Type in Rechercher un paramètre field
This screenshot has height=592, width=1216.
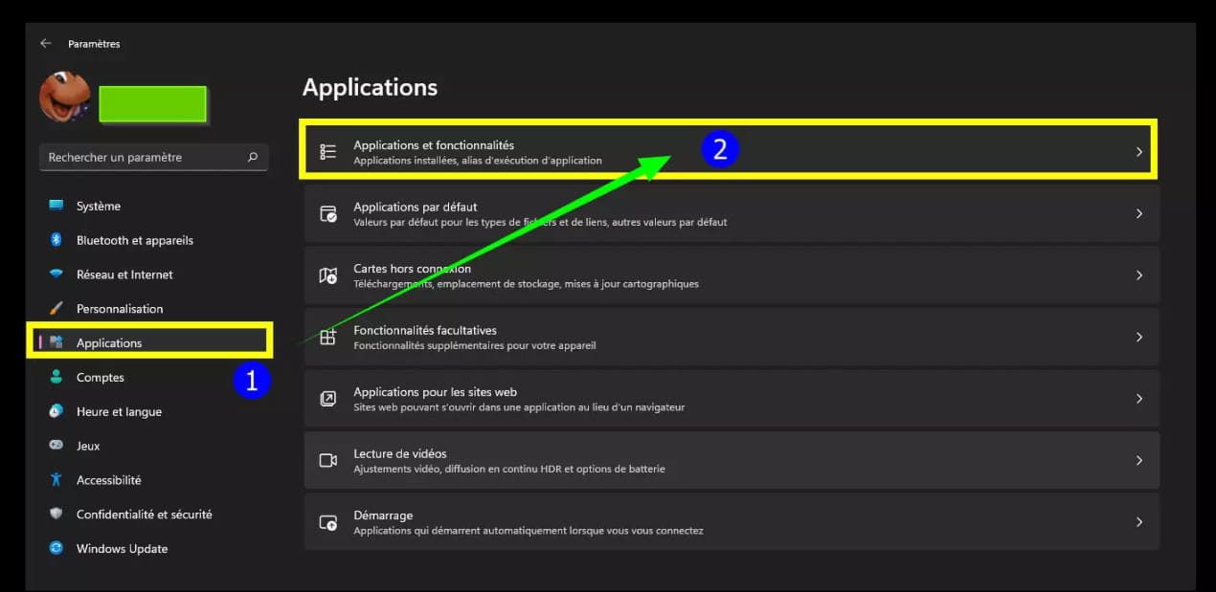(144, 158)
